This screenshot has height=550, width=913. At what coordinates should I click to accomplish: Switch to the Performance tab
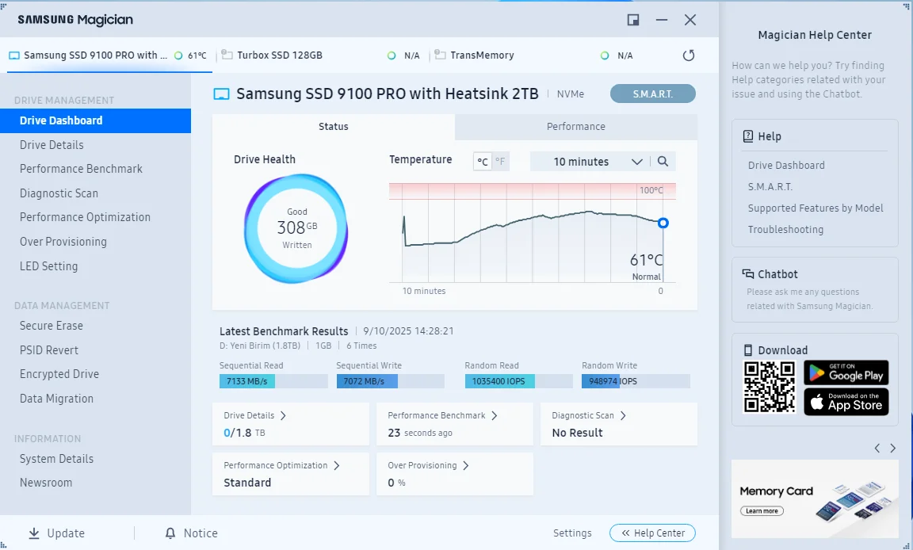click(576, 126)
